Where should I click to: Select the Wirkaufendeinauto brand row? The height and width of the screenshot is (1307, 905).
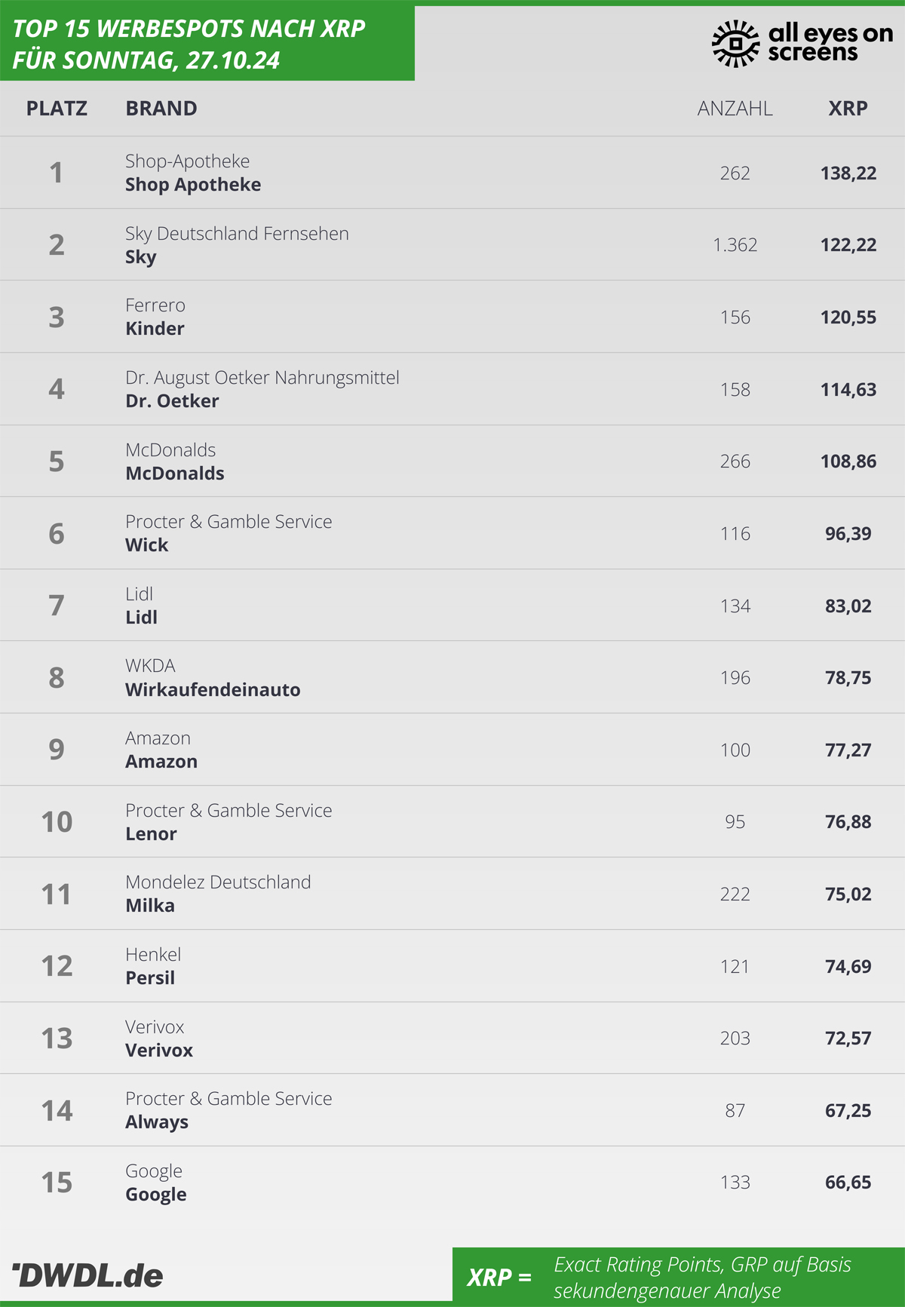(x=452, y=677)
